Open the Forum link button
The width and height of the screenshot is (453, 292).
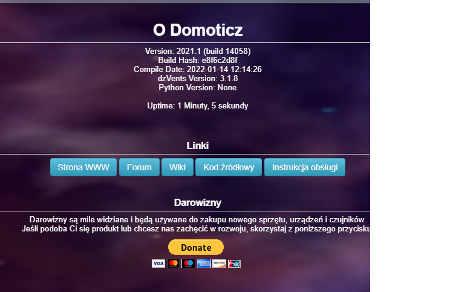click(139, 167)
